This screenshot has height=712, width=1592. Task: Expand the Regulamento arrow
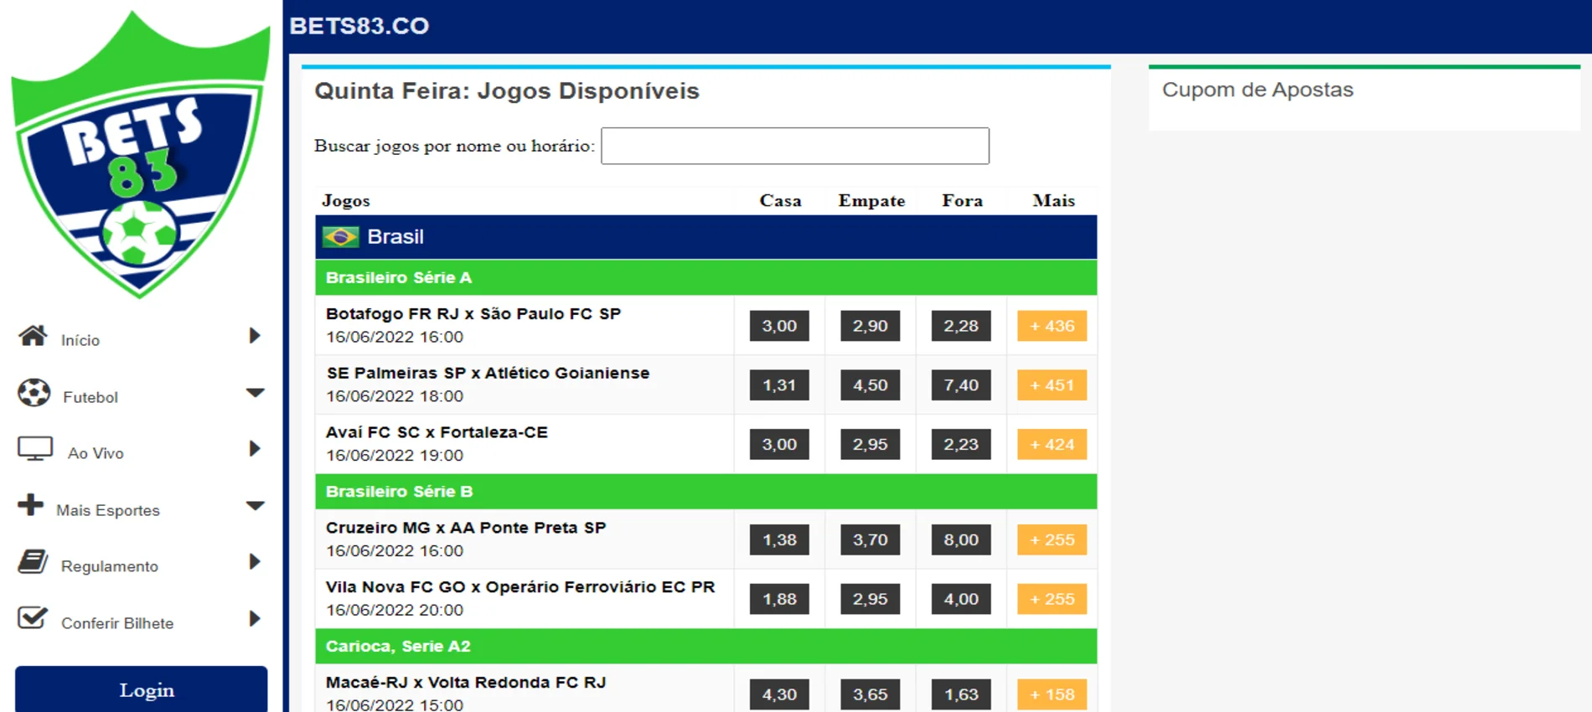pyautogui.click(x=255, y=562)
